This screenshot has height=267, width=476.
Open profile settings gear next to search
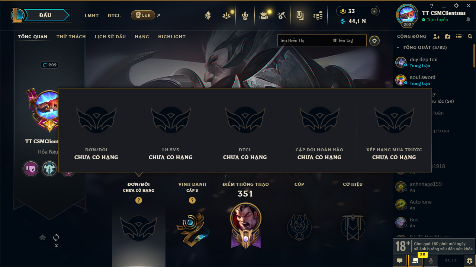[374, 40]
